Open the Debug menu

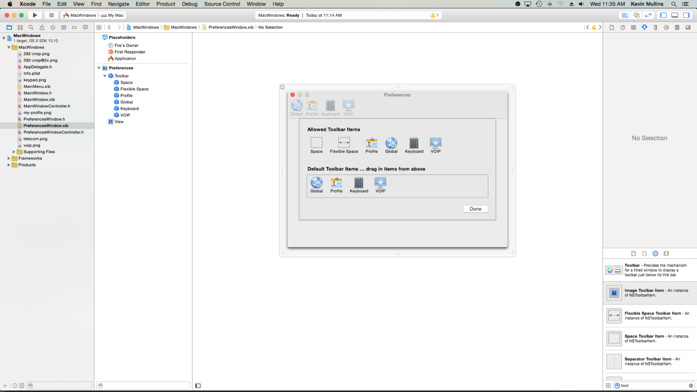pos(190,4)
